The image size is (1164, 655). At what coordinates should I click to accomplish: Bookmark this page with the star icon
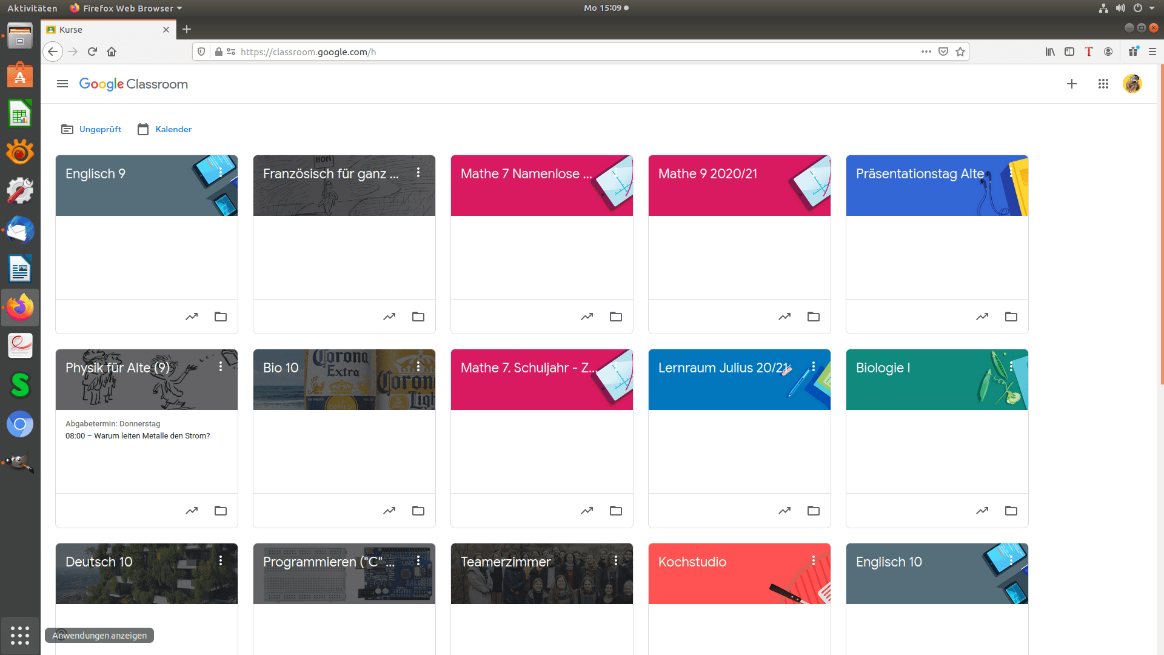click(x=960, y=52)
